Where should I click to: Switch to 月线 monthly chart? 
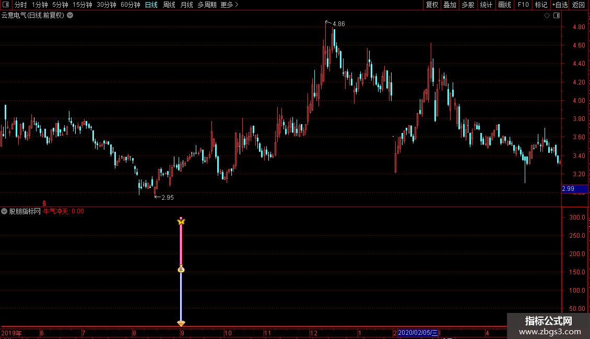point(186,5)
